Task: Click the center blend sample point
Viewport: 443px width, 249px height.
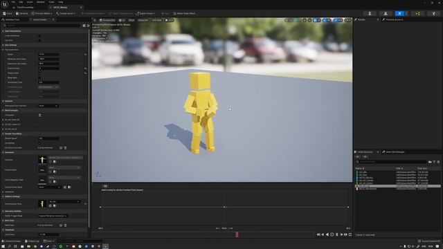Action: [x=224, y=207]
